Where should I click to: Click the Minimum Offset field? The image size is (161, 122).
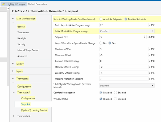point(124,55)
